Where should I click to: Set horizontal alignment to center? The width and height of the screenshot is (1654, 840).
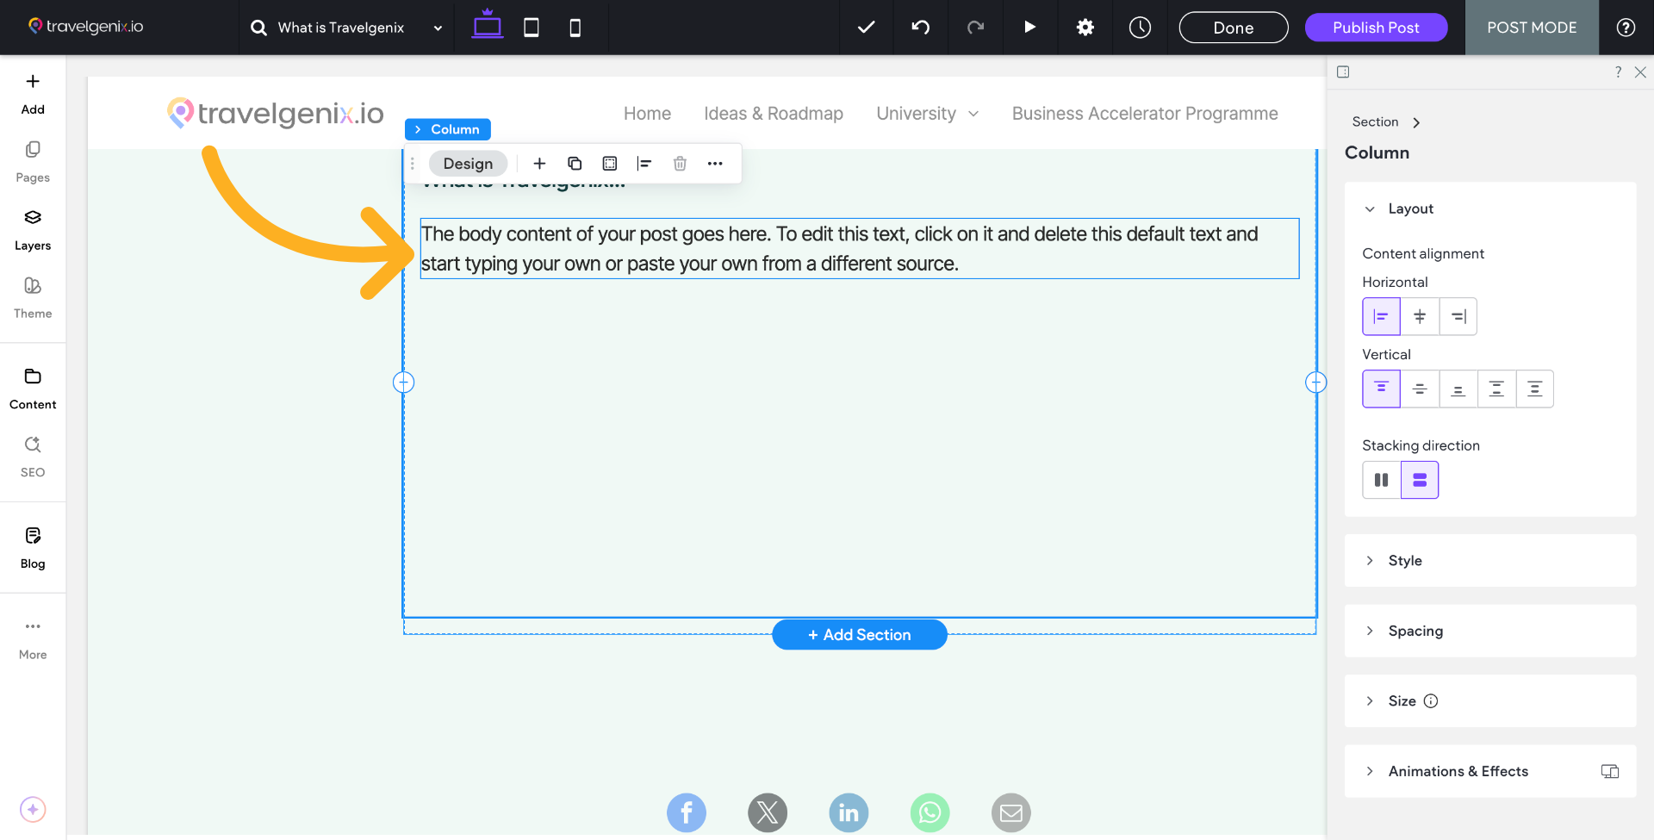click(x=1420, y=316)
